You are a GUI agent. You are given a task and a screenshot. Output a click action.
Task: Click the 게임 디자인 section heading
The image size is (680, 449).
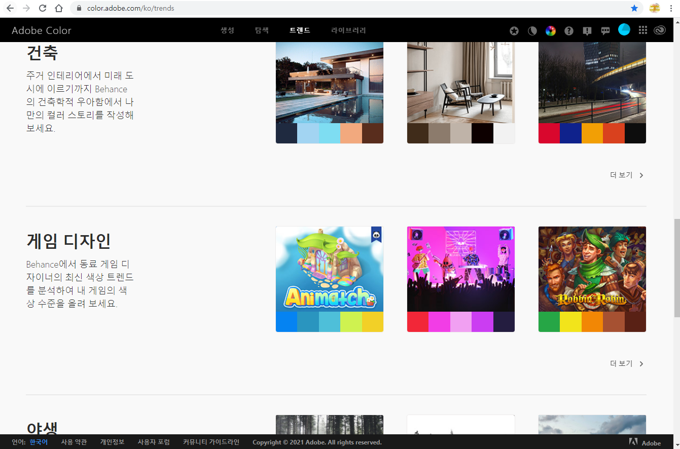coord(68,241)
